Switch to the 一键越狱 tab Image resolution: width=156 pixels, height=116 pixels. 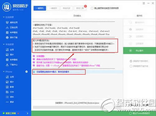coord(53,8)
